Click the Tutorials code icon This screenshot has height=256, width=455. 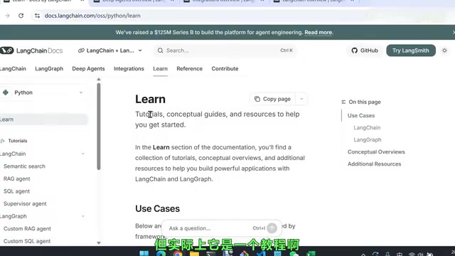point(2,141)
